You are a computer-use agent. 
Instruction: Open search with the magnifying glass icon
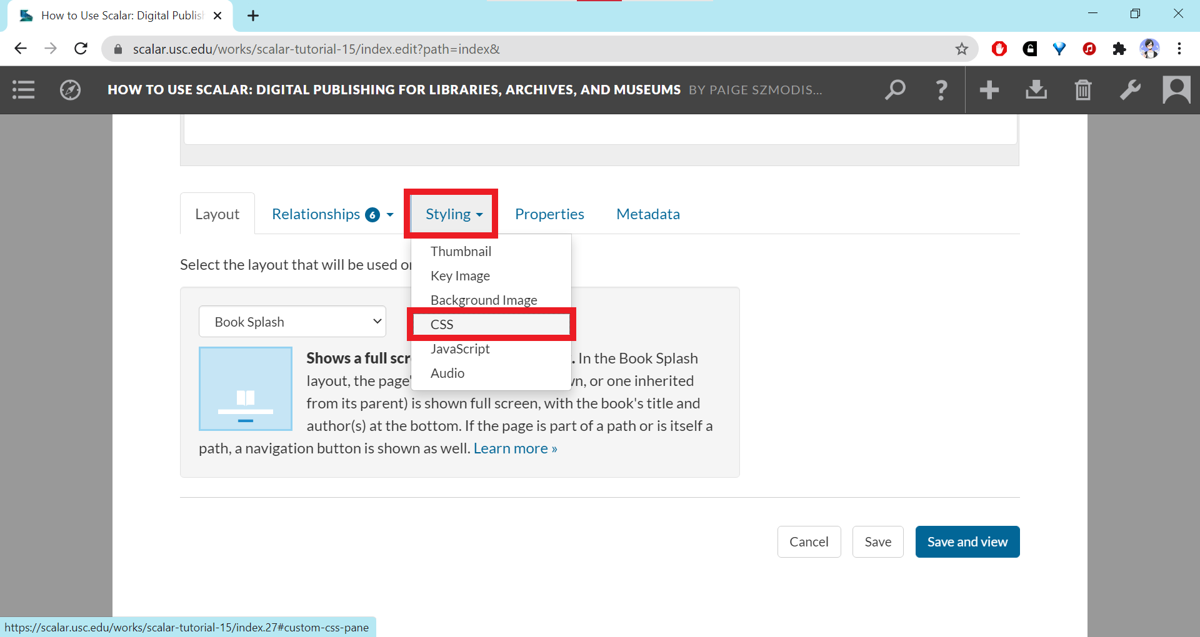coord(895,90)
